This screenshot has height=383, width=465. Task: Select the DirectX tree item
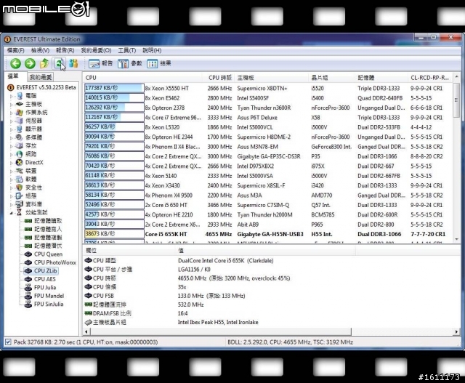click(x=30, y=162)
